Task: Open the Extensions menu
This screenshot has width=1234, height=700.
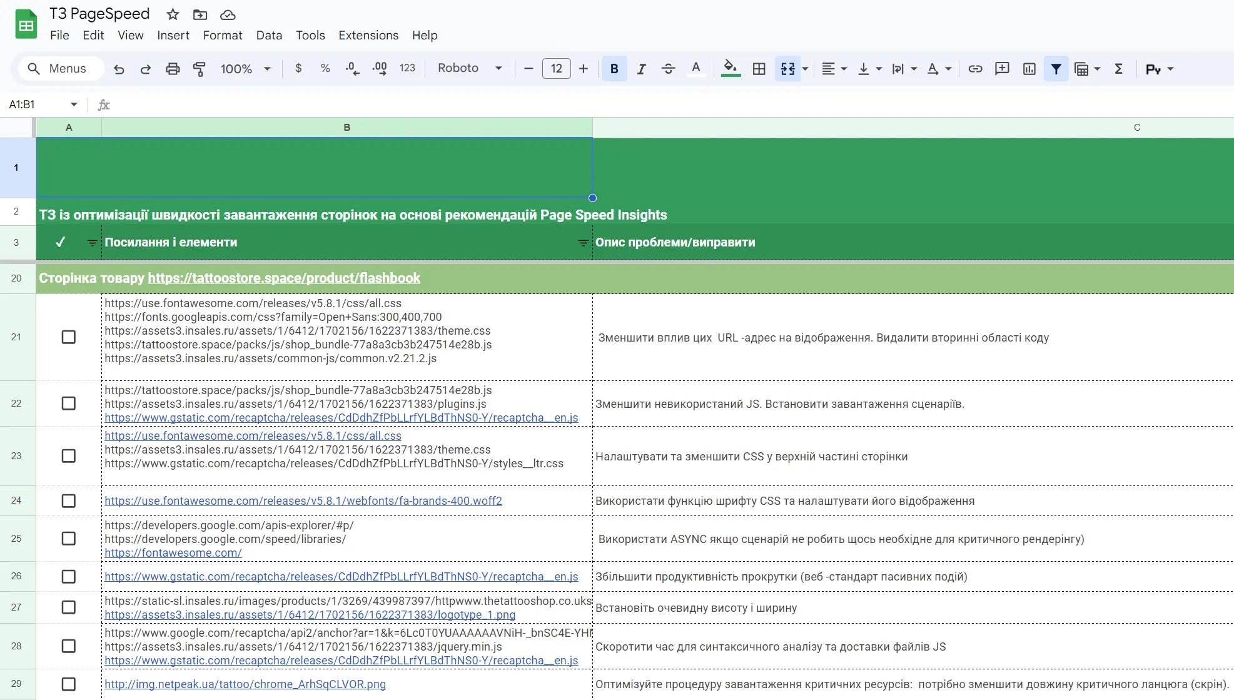Action: pyautogui.click(x=368, y=35)
